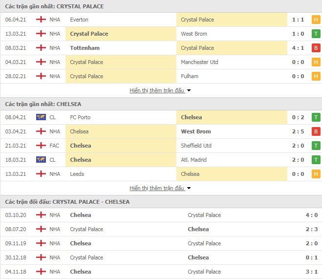Select the Tottenham team name in 08.03.21 row
Viewport: 322px width, 279px height.
85,48
